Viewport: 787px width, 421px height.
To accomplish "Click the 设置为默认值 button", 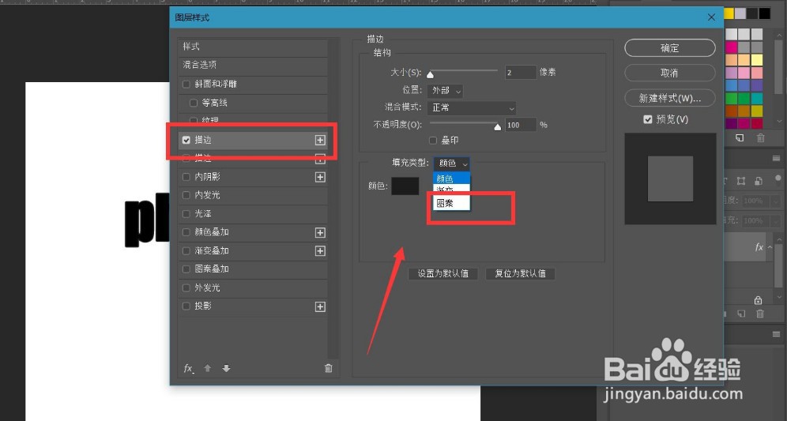I will pyautogui.click(x=443, y=273).
